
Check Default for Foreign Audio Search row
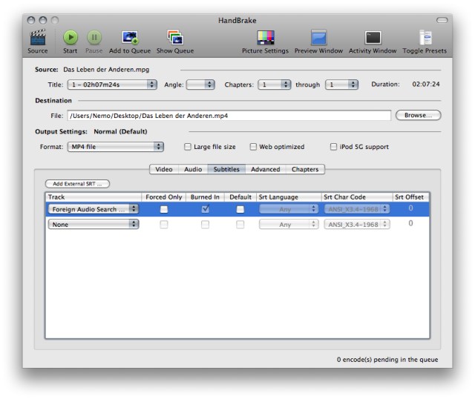pyautogui.click(x=240, y=209)
